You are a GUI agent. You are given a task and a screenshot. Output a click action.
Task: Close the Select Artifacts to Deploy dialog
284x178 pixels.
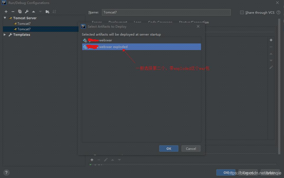[x=198, y=26]
